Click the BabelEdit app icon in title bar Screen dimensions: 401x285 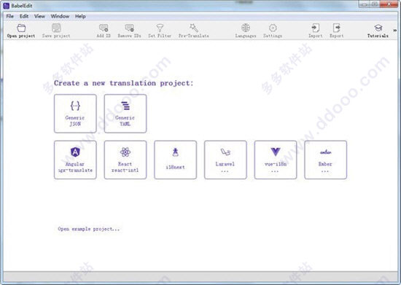coord(7,5)
